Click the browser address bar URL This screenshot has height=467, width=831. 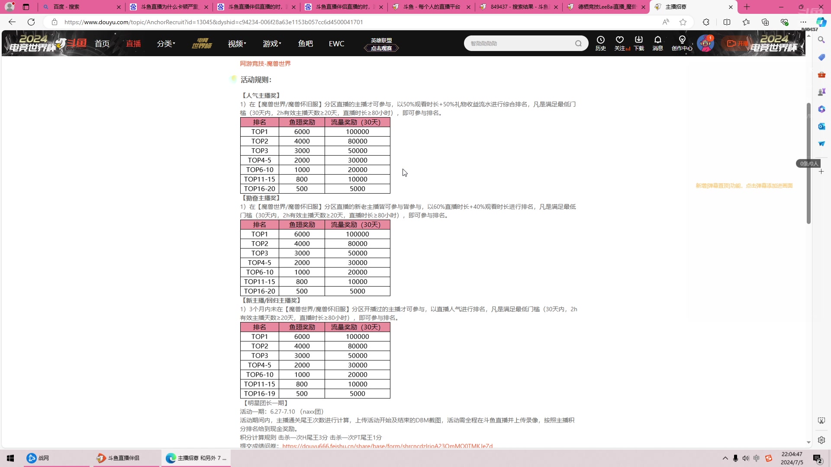point(213,22)
